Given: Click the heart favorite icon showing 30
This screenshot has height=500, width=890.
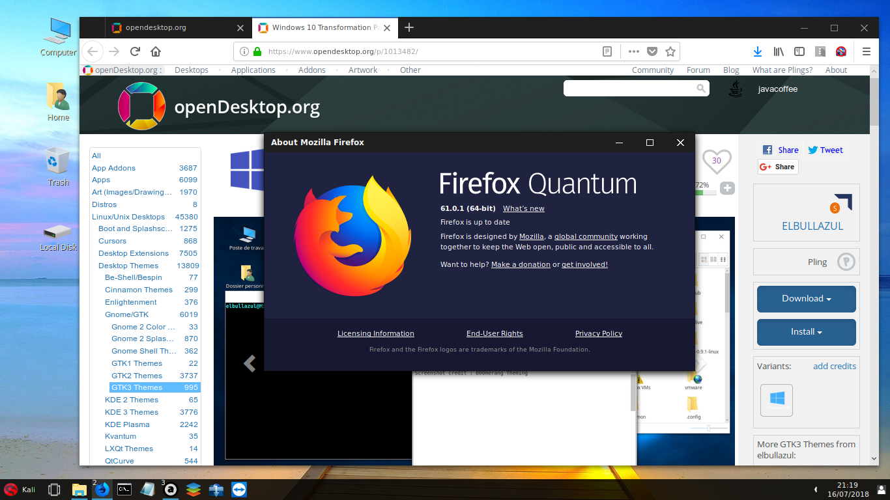Looking at the screenshot, I should (717, 161).
